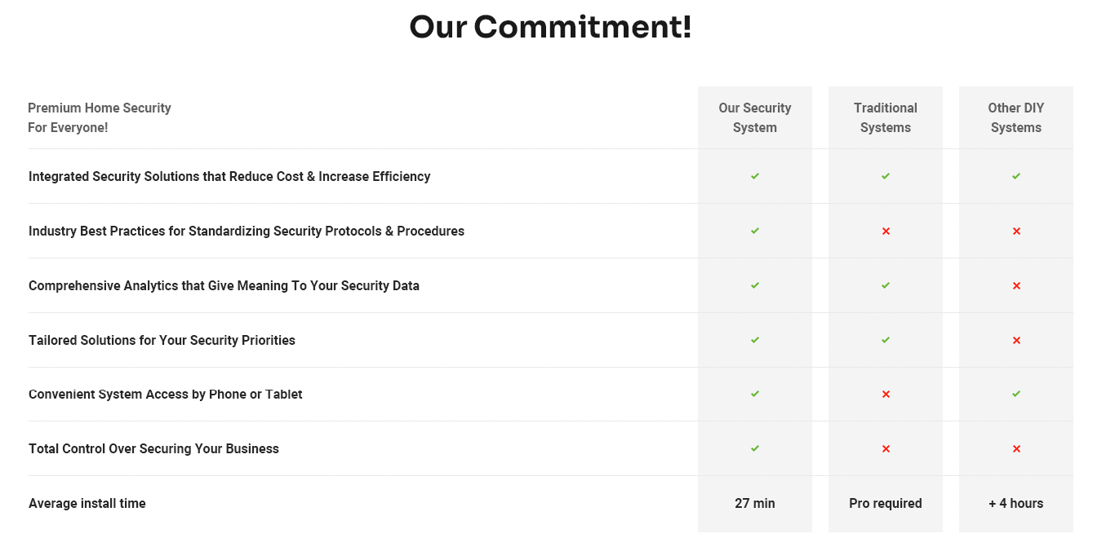Click the Our Security System column header
The image size is (1093, 547).
coord(755,117)
